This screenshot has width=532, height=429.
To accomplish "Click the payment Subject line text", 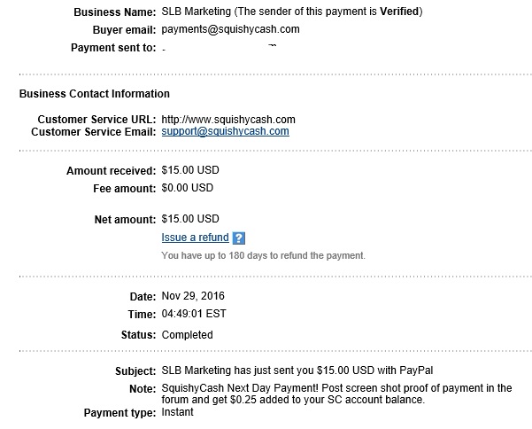I will tap(297, 369).
